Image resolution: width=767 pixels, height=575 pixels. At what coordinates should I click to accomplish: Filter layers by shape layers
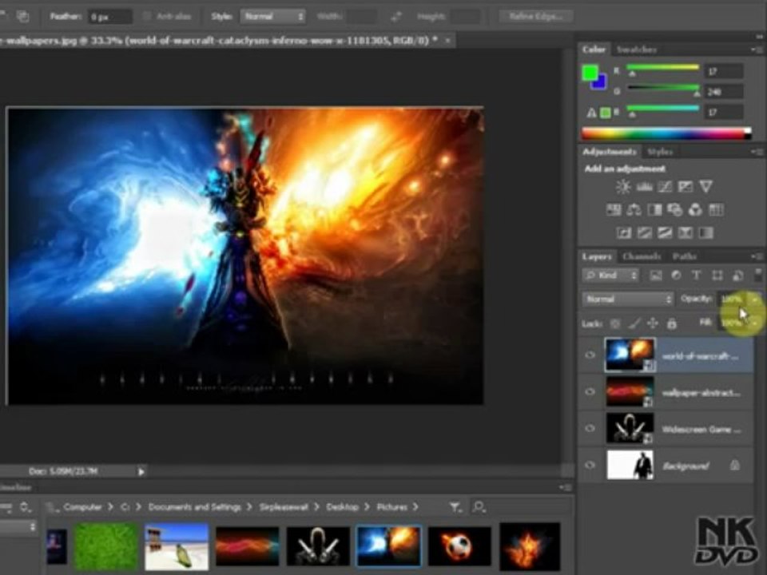coord(717,276)
